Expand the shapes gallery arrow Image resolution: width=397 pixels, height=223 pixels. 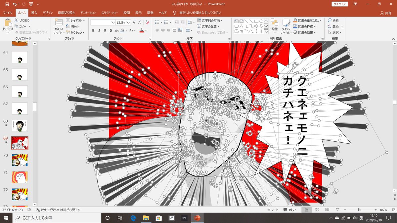(266, 31)
